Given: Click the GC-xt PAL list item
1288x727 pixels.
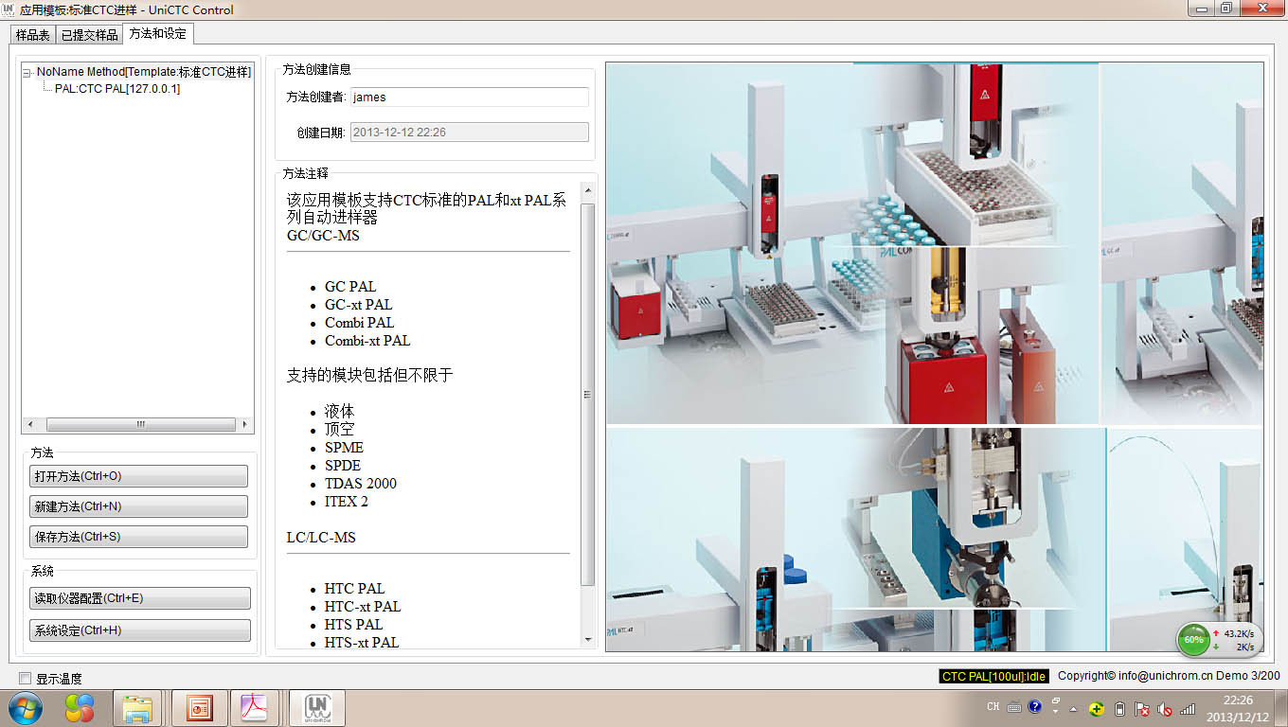Looking at the screenshot, I should pyautogui.click(x=358, y=304).
